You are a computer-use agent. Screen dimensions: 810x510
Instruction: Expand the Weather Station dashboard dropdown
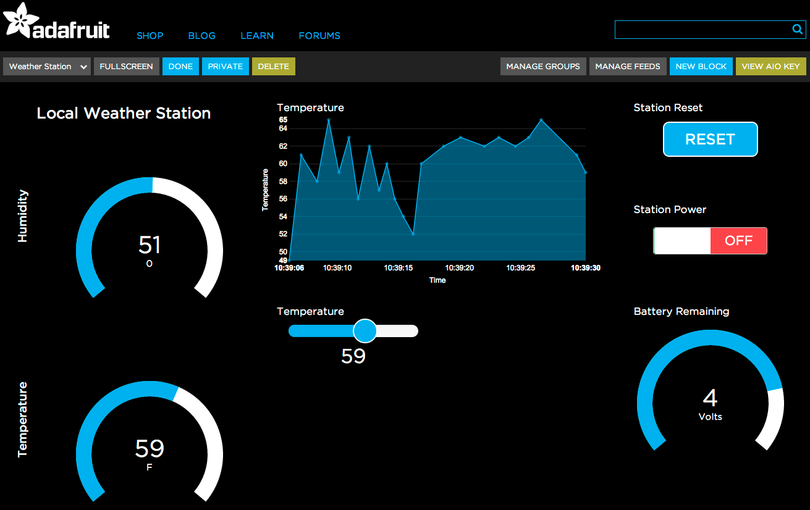[47, 67]
